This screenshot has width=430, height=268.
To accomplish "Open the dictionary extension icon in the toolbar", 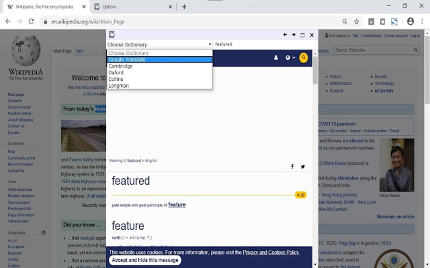I will [382, 21].
